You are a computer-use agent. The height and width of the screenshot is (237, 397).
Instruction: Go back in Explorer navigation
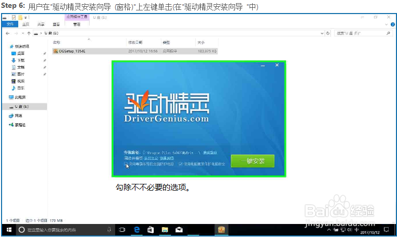pyautogui.click(x=8, y=33)
